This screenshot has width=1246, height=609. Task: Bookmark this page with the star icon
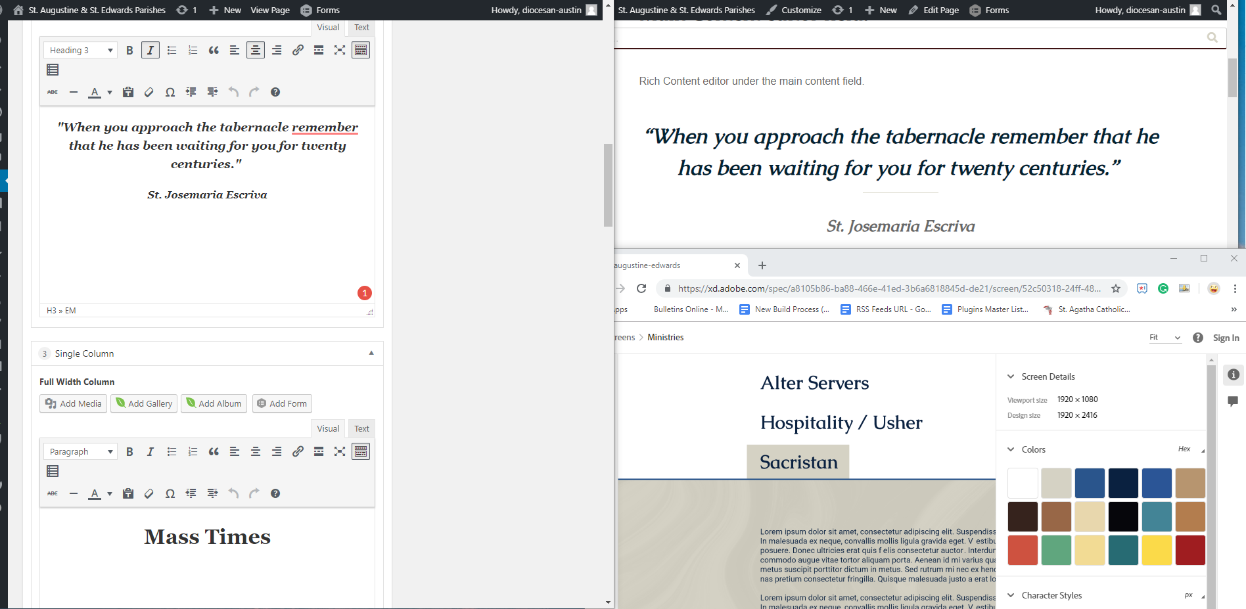click(1116, 288)
